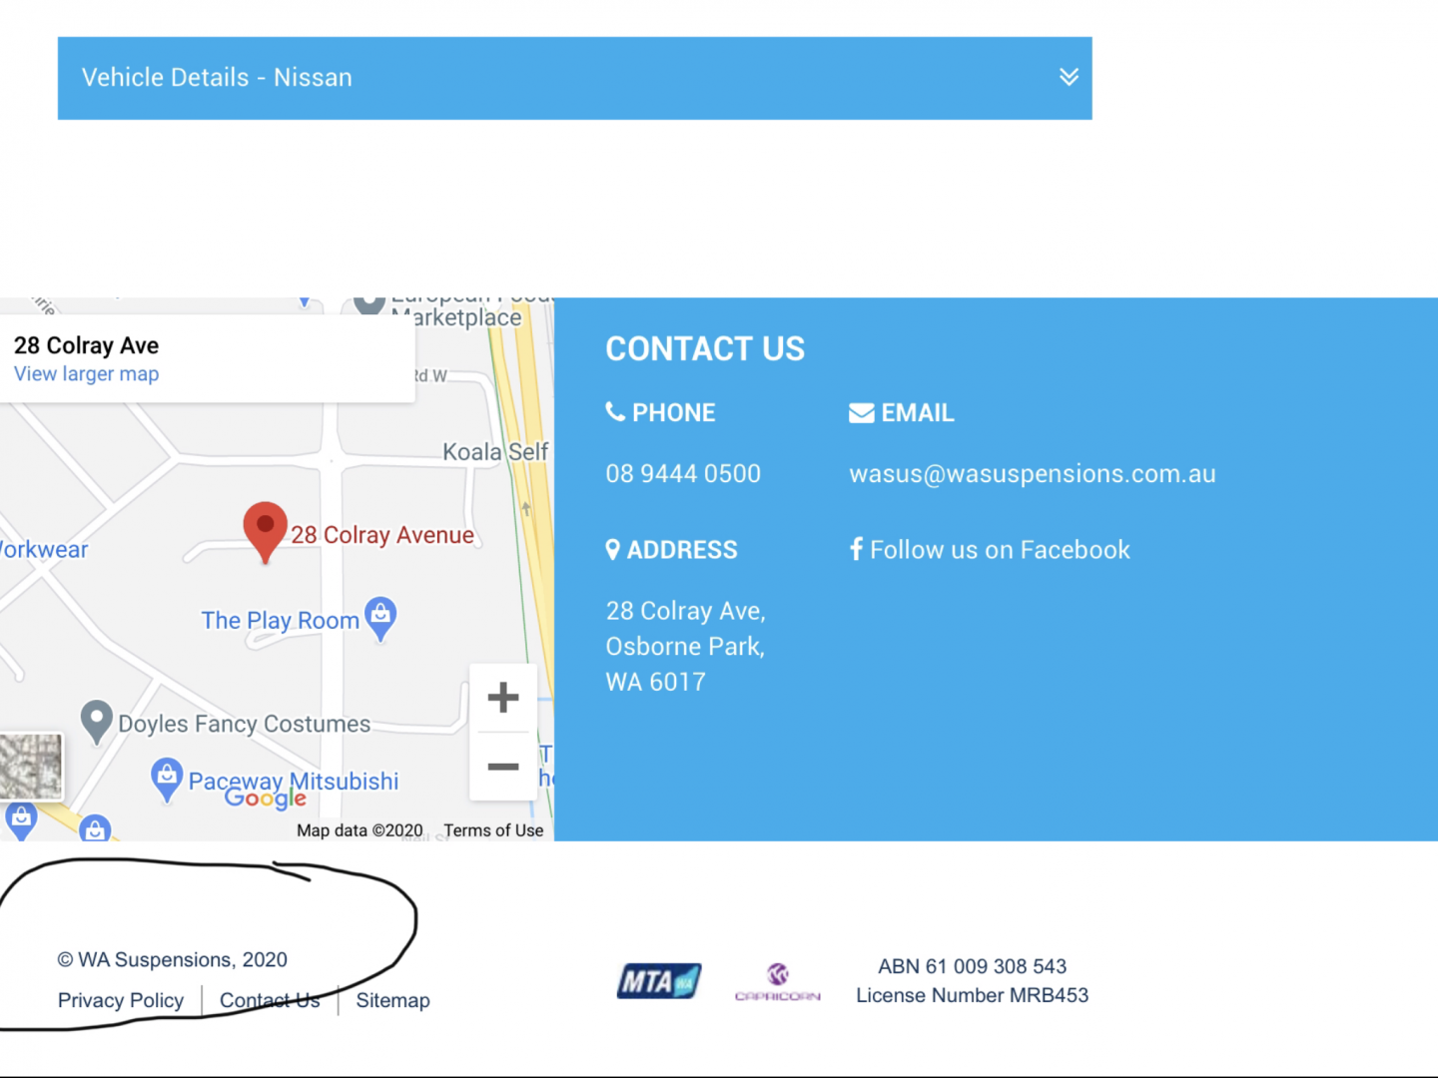The width and height of the screenshot is (1438, 1078).
Task: Open Follow us on Facebook link
Action: (x=999, y=550)
